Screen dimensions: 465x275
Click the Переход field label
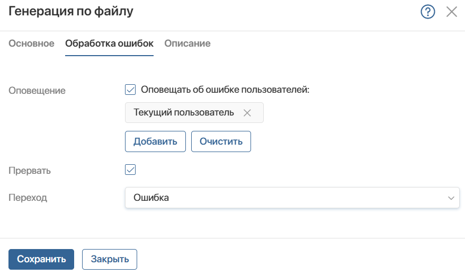click(28, 198)
